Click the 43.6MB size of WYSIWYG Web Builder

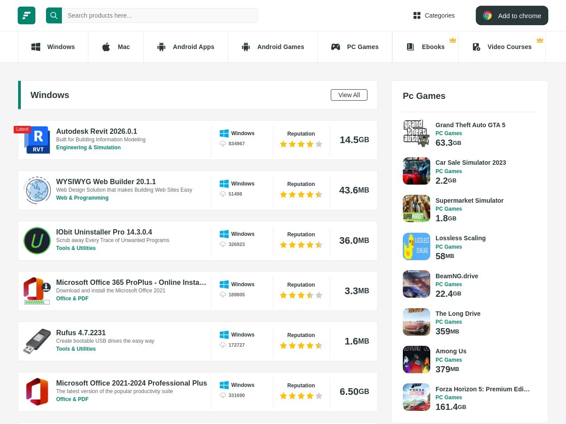coord(354,190)
